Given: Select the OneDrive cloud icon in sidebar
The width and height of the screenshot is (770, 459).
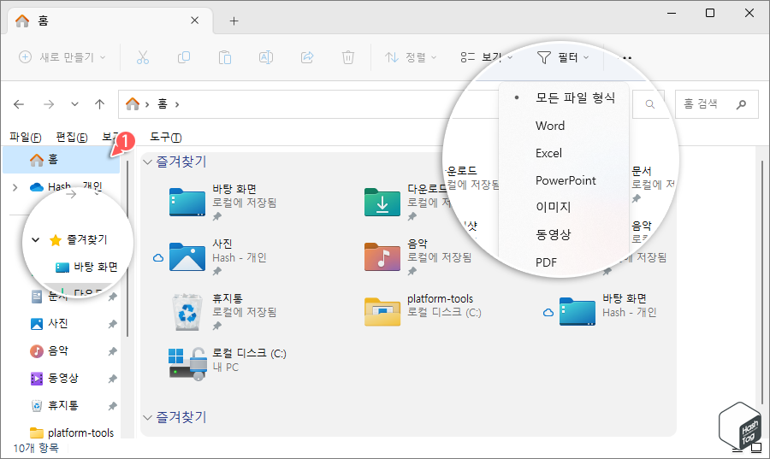Looking at the screenshot, I should (x=36, y=187).
